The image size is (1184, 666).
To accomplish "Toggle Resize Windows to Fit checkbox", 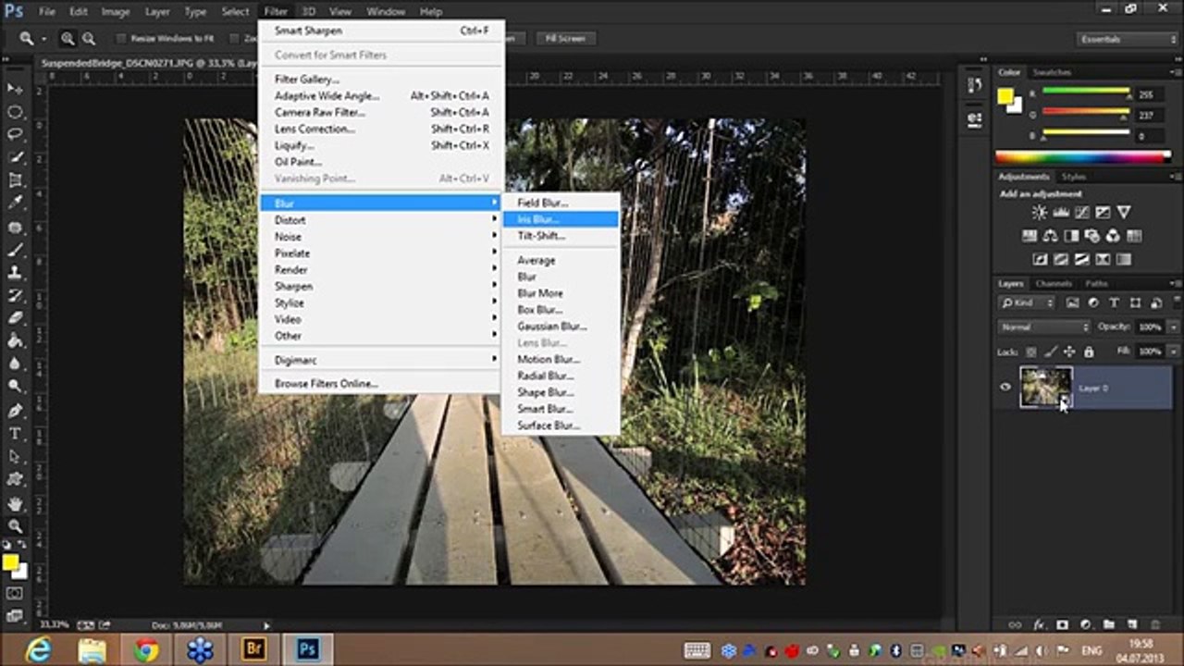I will click(x=121, y=39).
